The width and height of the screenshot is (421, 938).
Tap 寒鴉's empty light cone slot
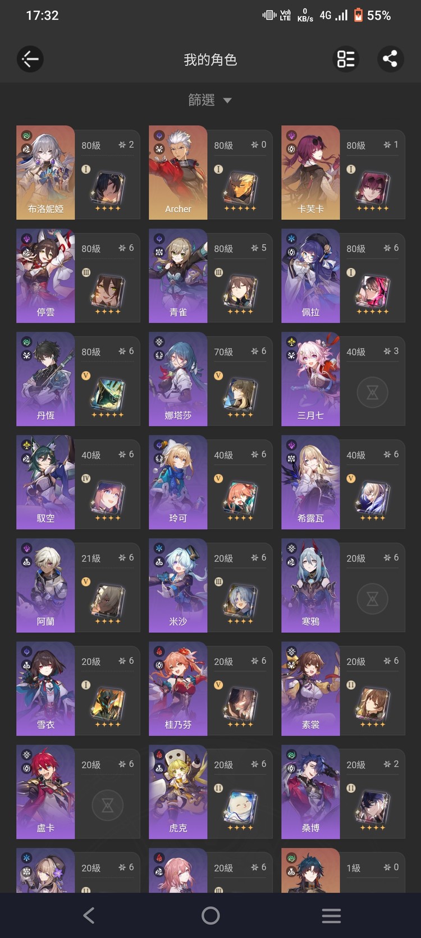click(x=372, y=599)
